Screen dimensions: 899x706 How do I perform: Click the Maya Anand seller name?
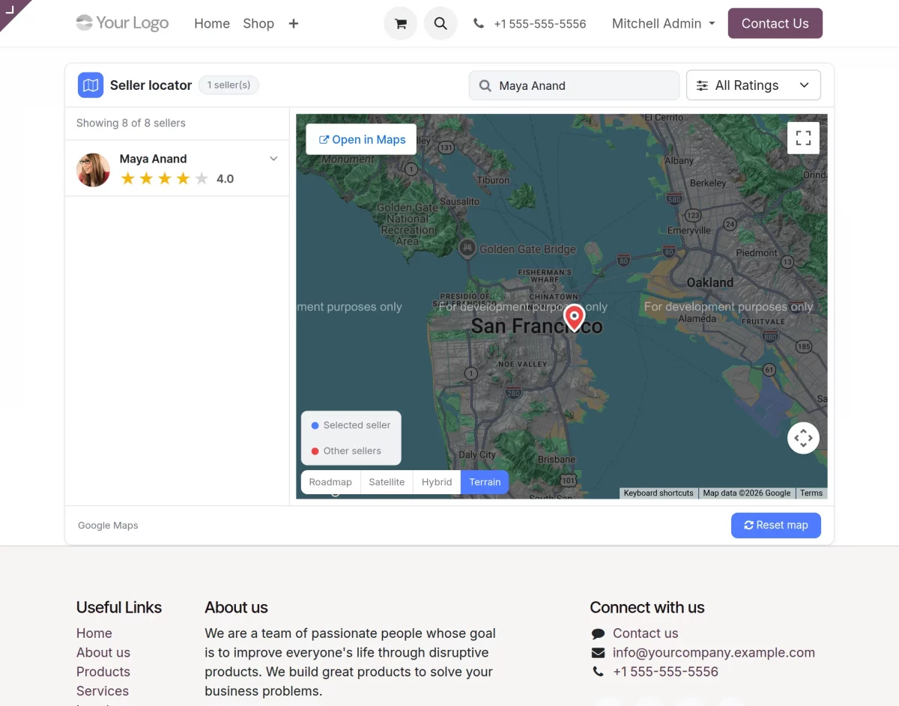point(153,159)
